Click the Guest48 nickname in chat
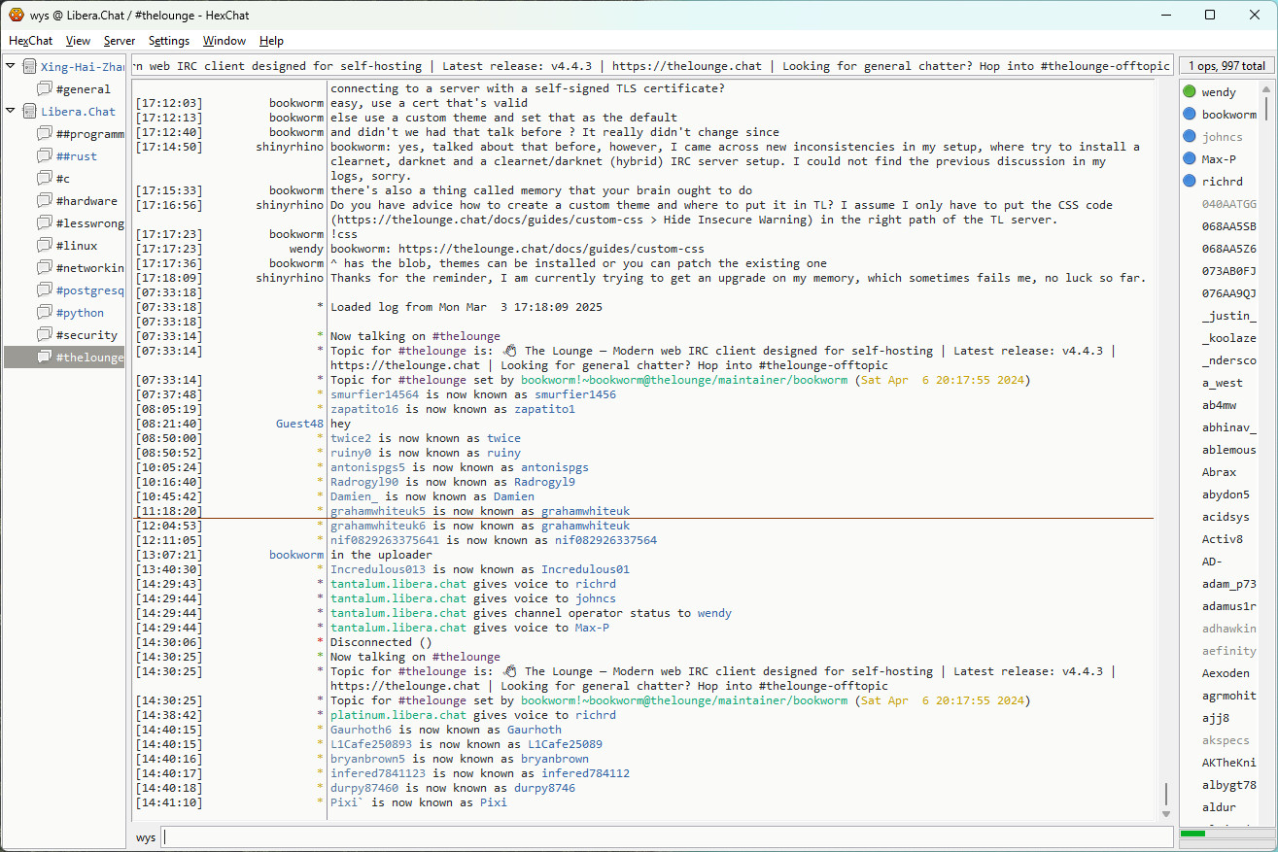The height and width of the screenshot is (852, 1278). [299, 424]
